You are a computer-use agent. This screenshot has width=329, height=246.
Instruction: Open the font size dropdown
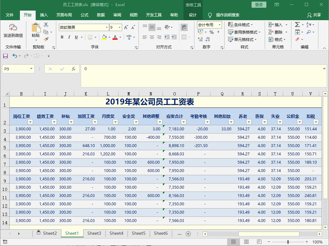coord(120,28)
